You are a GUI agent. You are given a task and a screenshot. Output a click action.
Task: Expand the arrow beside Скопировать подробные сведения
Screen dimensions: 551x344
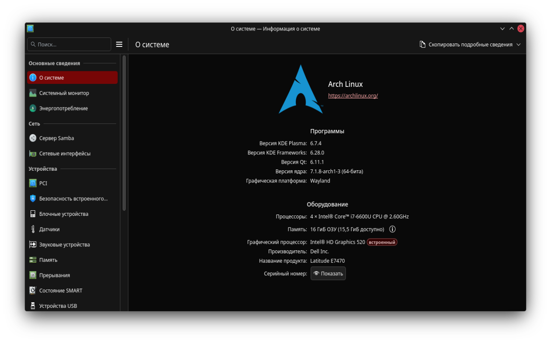518,45
